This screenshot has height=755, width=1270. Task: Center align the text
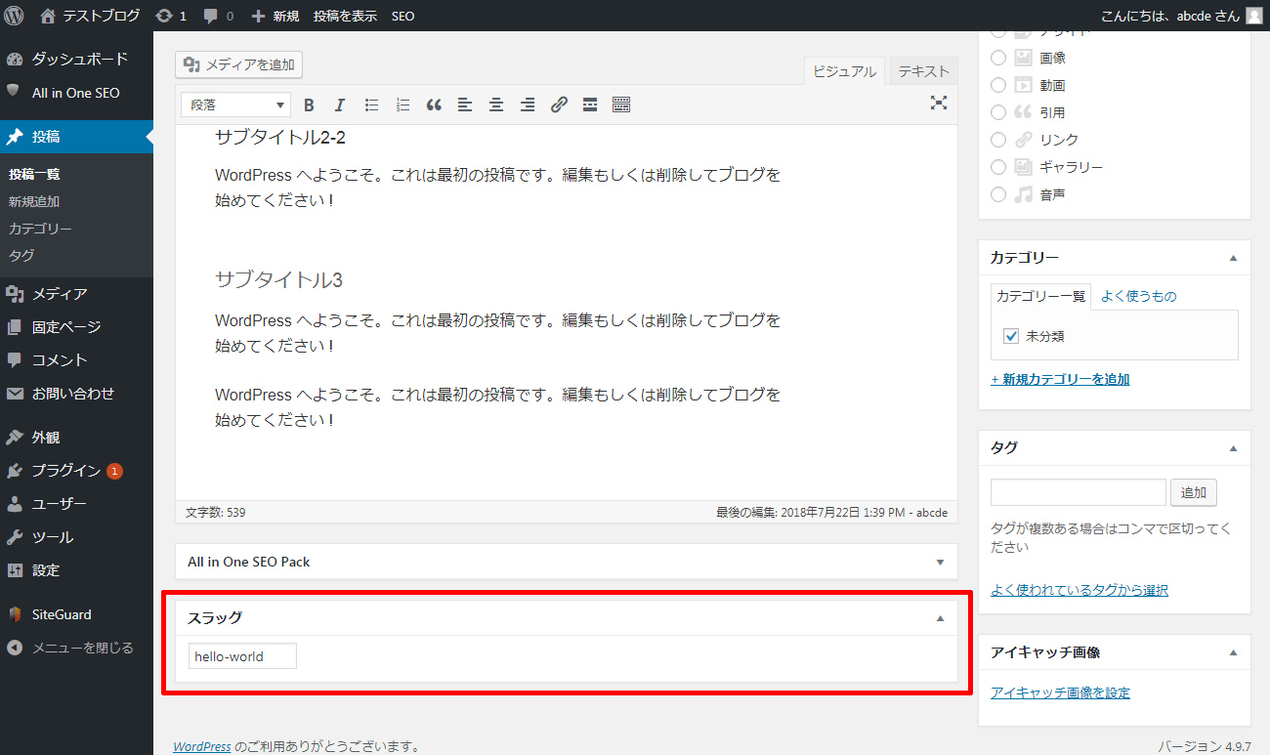pos(496,105)
